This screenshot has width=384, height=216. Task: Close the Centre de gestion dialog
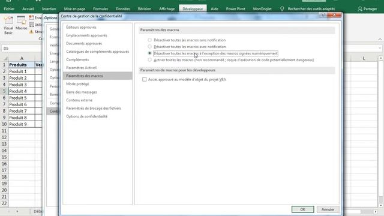tap(334, 15)
